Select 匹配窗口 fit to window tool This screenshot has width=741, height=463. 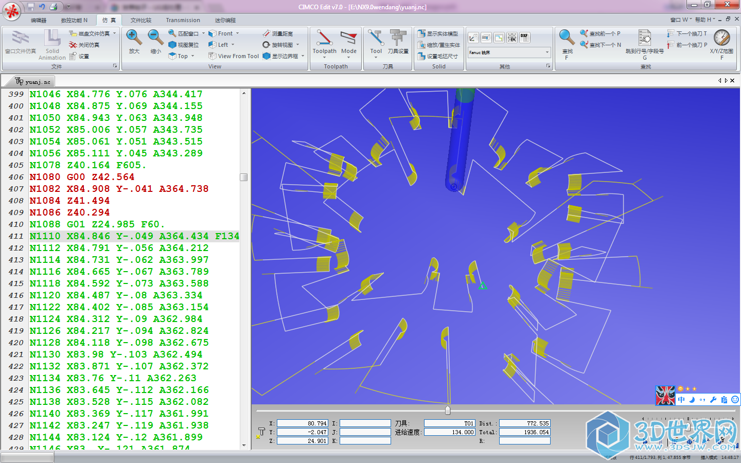(x=183, y=33)
